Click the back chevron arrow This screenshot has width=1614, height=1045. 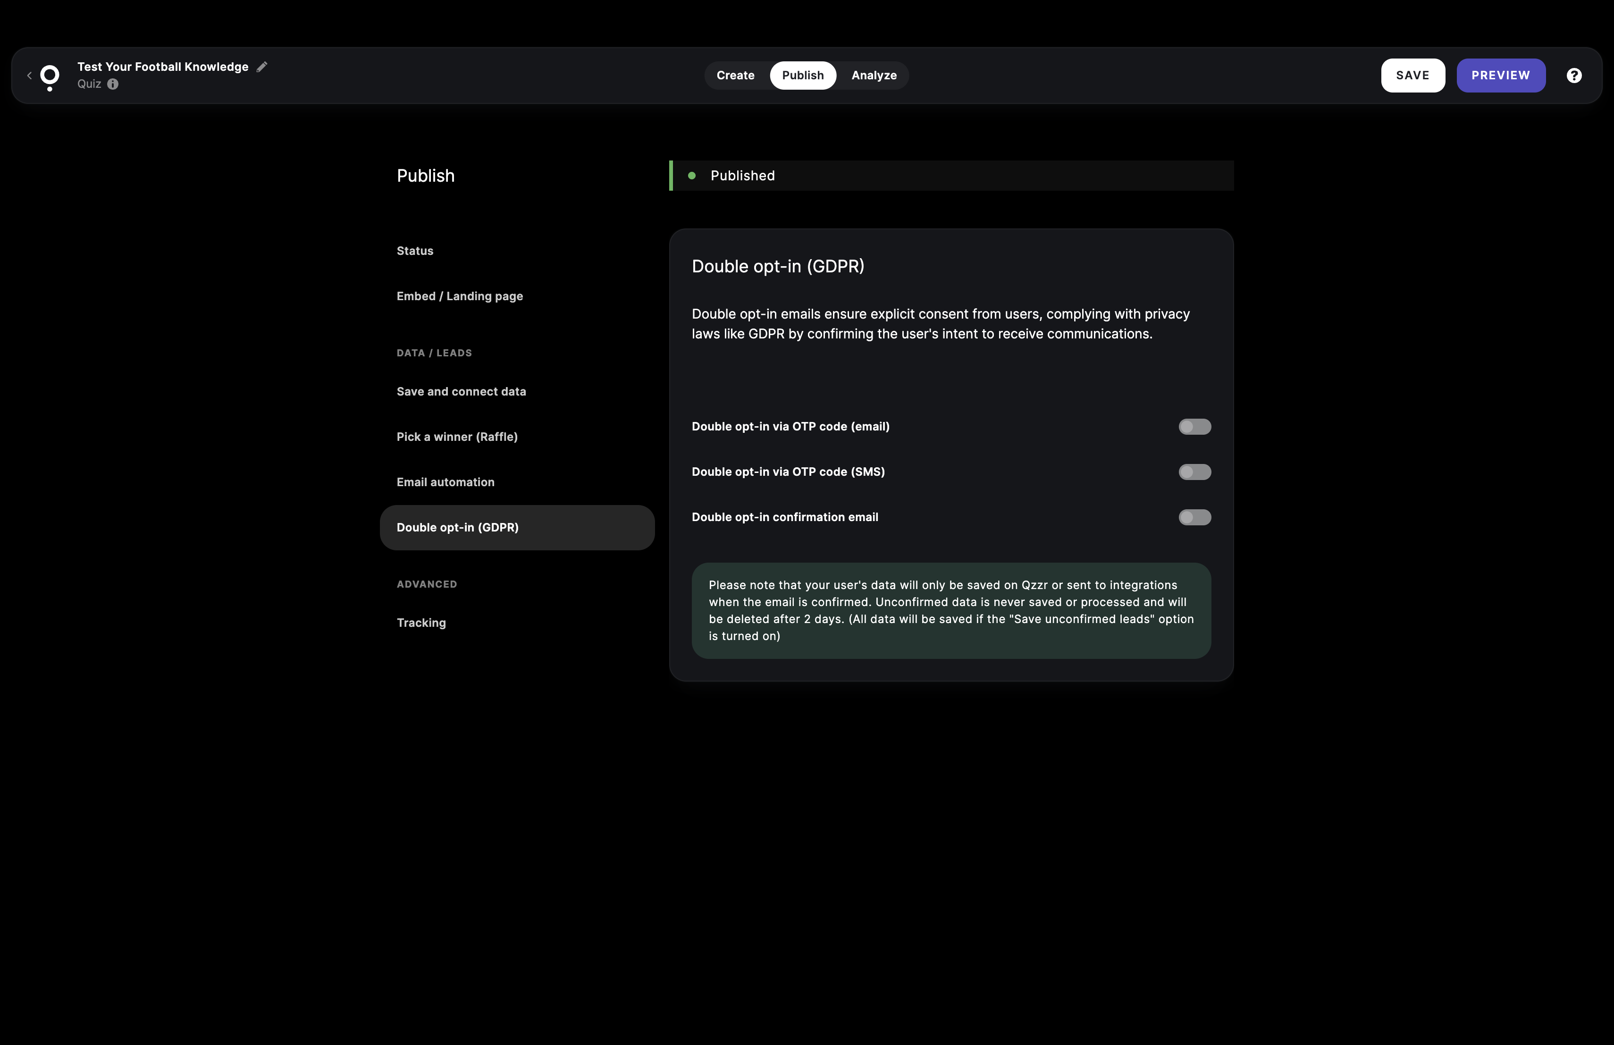pyautogui.click(x=29, y=75)
